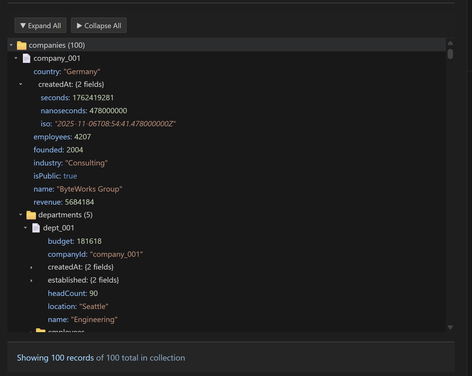Select the name ByteWorks Group row
The image size is (472, 376).
(78, 189)
